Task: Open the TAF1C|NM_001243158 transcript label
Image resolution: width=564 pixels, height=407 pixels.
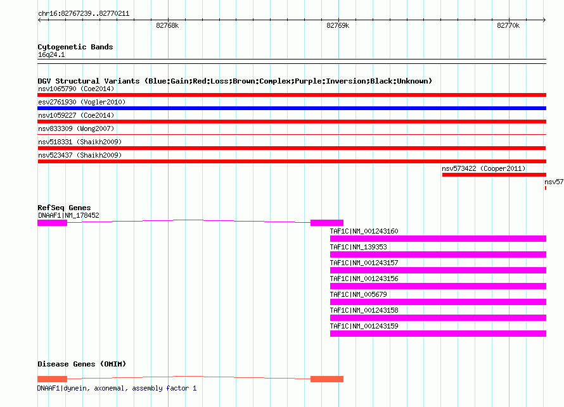Action: pyautogui.click(x=364, y=310)
